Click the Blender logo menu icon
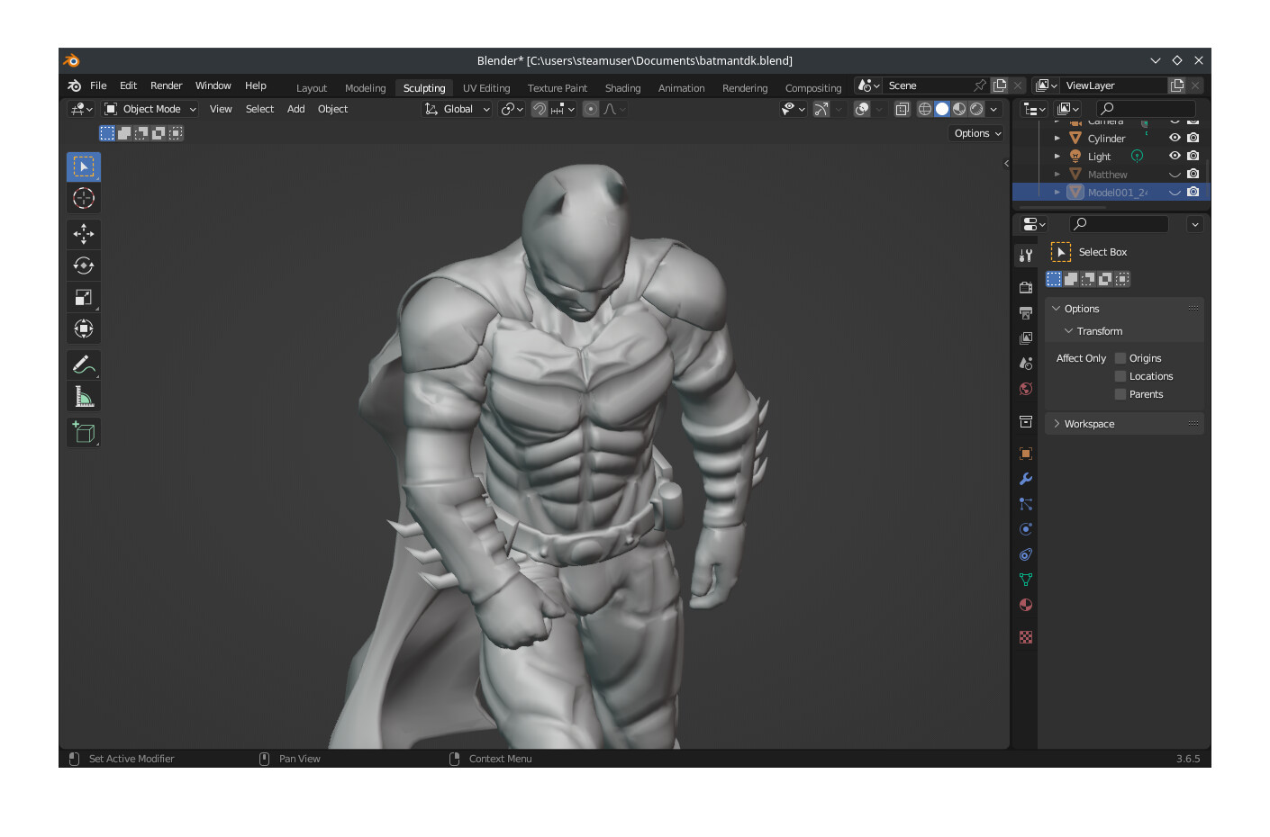The image size is (1270, 837). click(75, 85)
